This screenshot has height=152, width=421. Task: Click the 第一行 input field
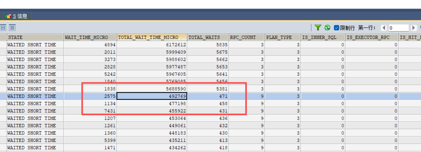398,28
